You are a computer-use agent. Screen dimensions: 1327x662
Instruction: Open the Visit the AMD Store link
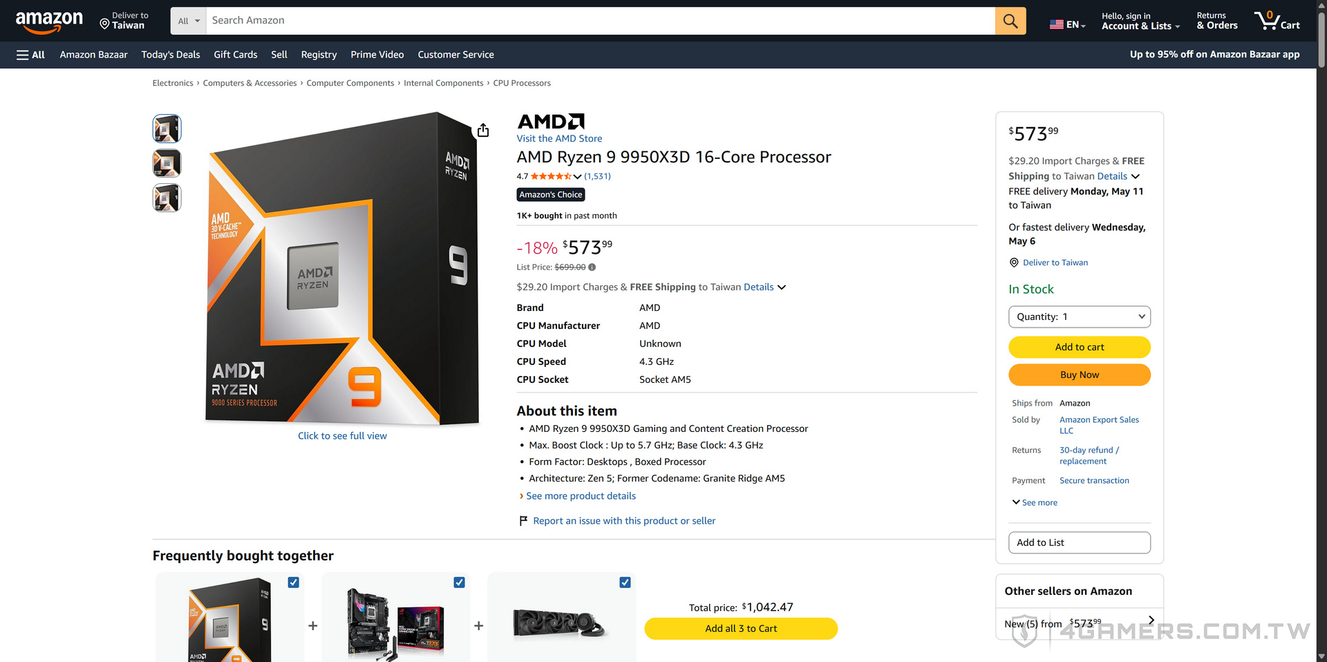[x=559, y=138]
